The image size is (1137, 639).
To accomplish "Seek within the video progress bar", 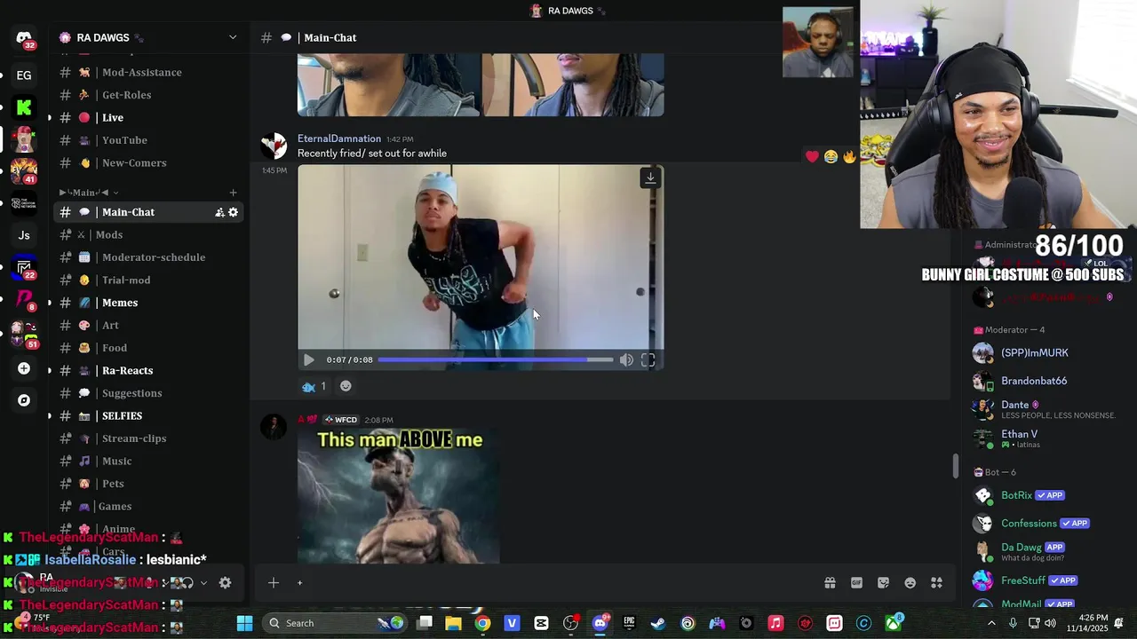I will tap(495, 359).
